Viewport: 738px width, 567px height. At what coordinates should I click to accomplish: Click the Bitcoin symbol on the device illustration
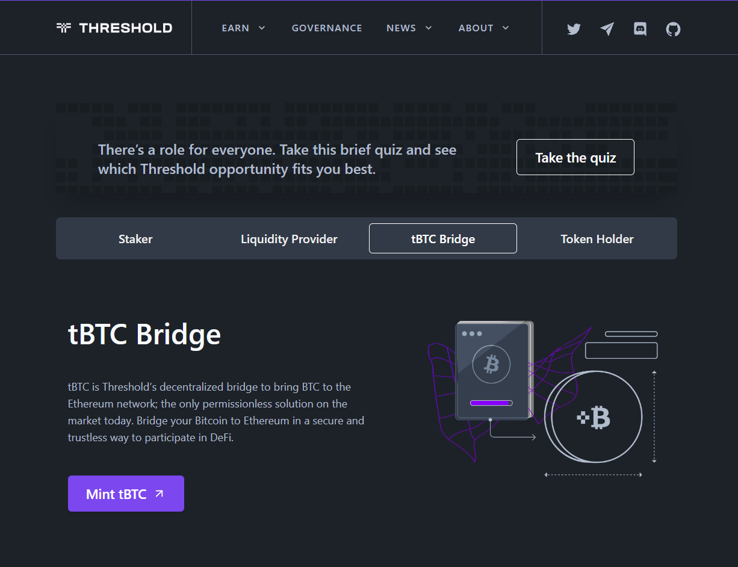point(491,364)
